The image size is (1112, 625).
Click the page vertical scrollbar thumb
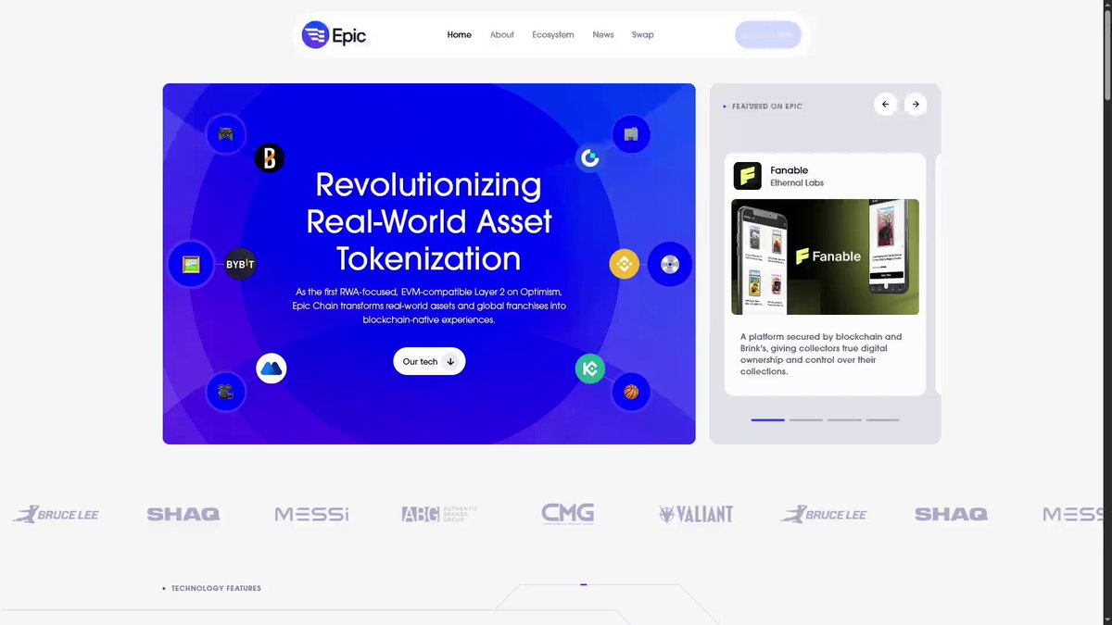pyautogui.click(x=1106, y=54)
